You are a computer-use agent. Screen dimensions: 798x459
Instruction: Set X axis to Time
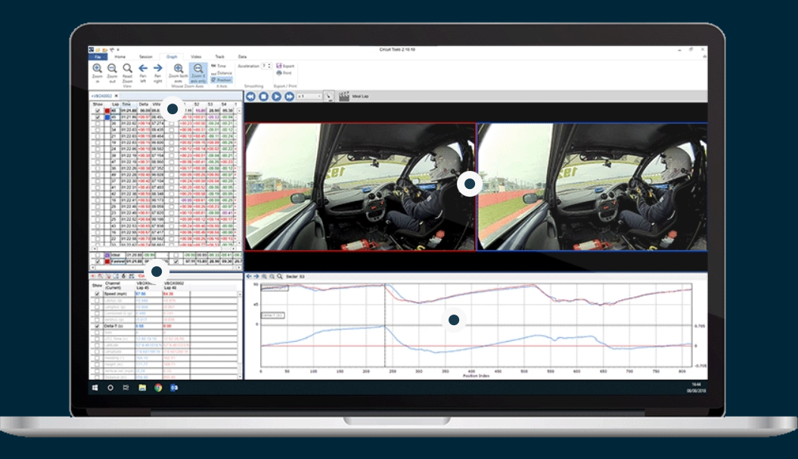click(219, 66)
